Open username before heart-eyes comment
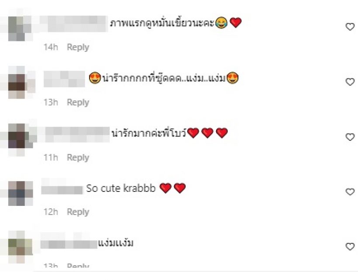358x280 pixels. (64, 79)
